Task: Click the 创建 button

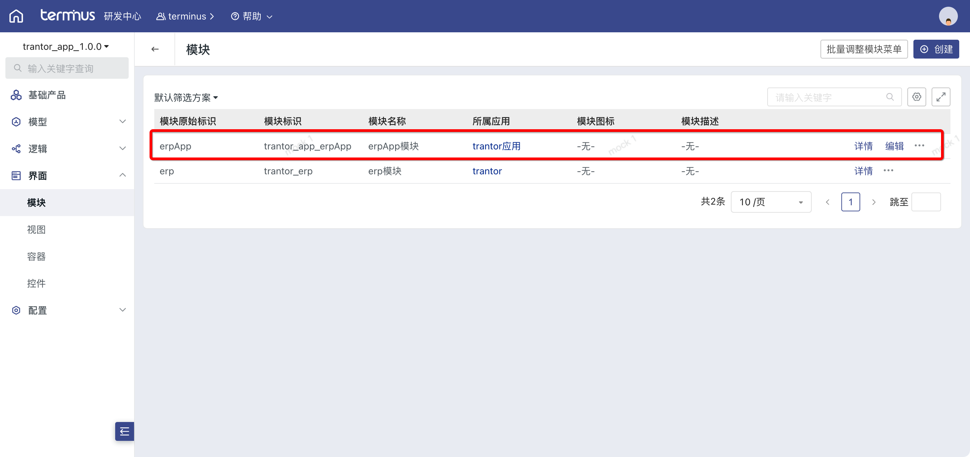Action: point(936,49)
